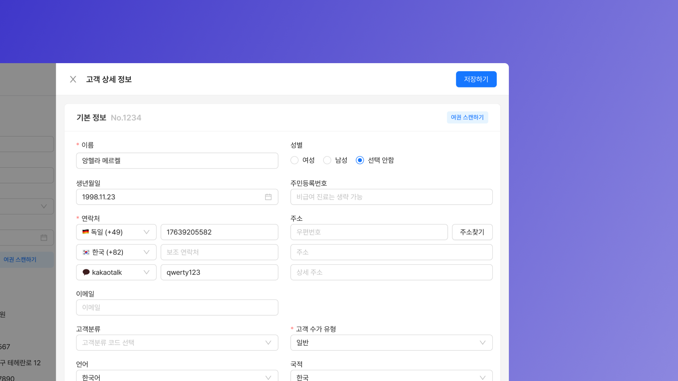
Task: Click the German flag in the phone country selector
Action: click(x=85, y=232)
